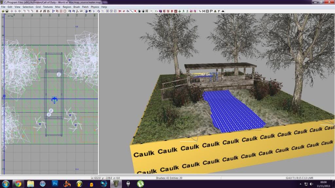The width and height of the screenshot is (335, 188).
Task: Activate the red scissors clipper tool
Action: (x=120, y=11)
